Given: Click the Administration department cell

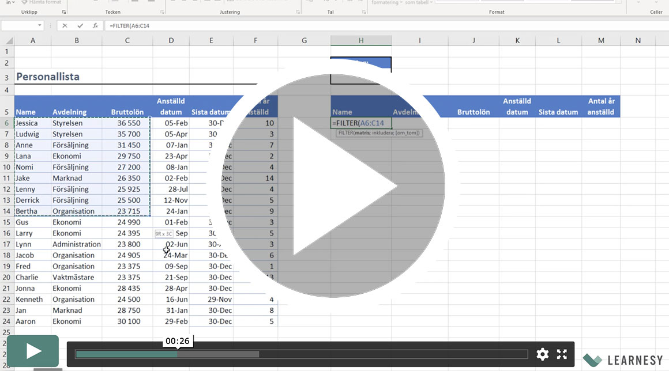Looking at the screenshot, I should coord(76,244).
